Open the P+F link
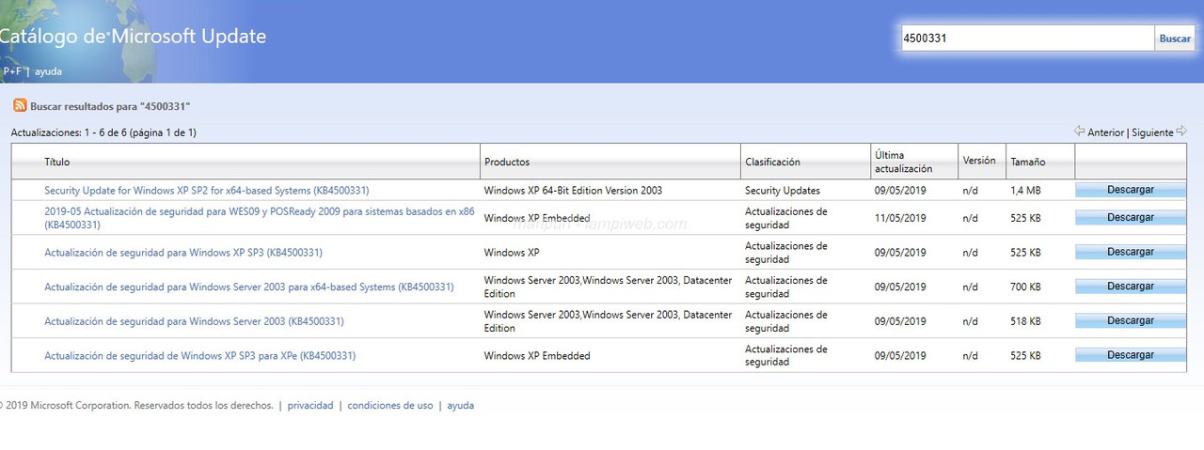Screen dimensions: 1204x450 coord(12,71)
